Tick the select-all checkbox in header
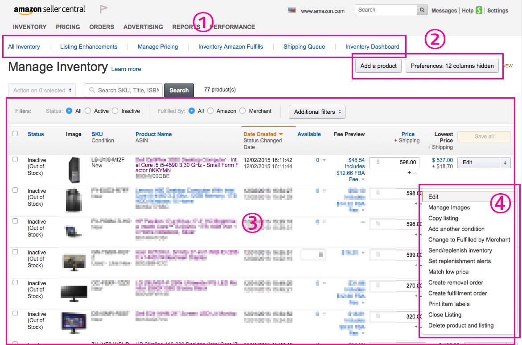 coord(15,133)
